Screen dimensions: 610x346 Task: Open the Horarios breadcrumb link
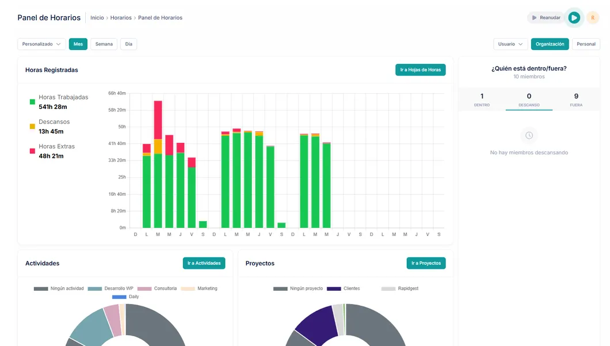(x=121, y=18)
